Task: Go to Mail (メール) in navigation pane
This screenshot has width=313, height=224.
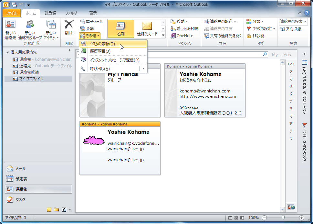Action: coord(38,169)
